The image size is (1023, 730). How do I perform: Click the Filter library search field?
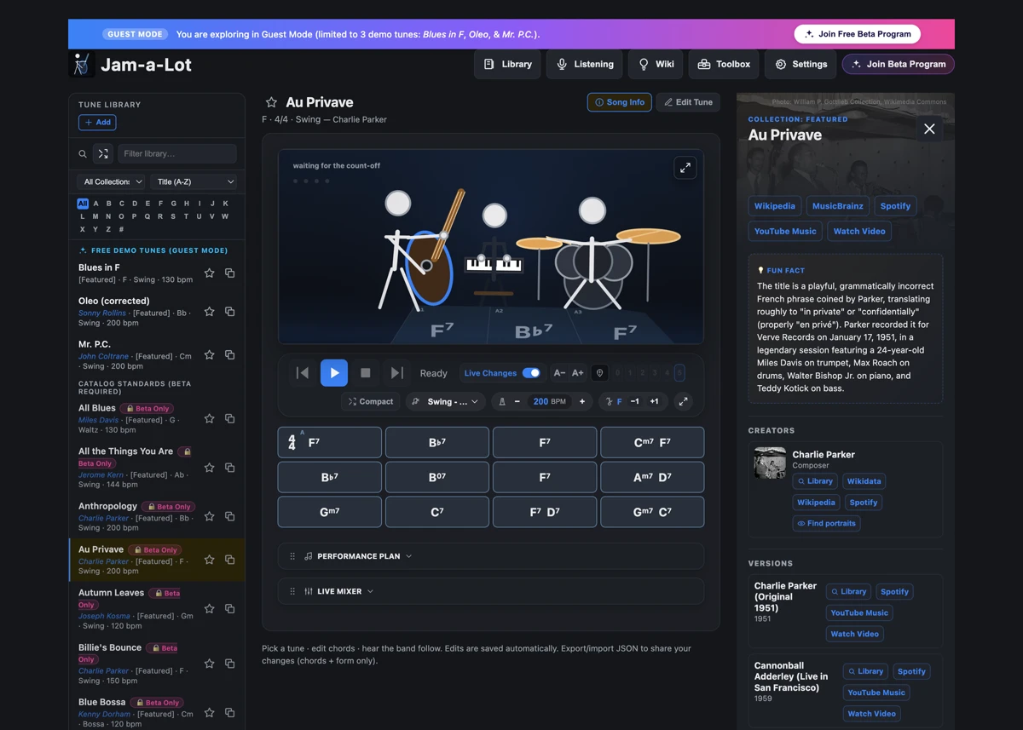tap(177, 154)
